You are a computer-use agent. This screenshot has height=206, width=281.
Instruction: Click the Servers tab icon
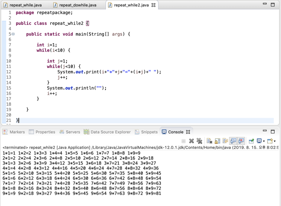tap(62, 132)
